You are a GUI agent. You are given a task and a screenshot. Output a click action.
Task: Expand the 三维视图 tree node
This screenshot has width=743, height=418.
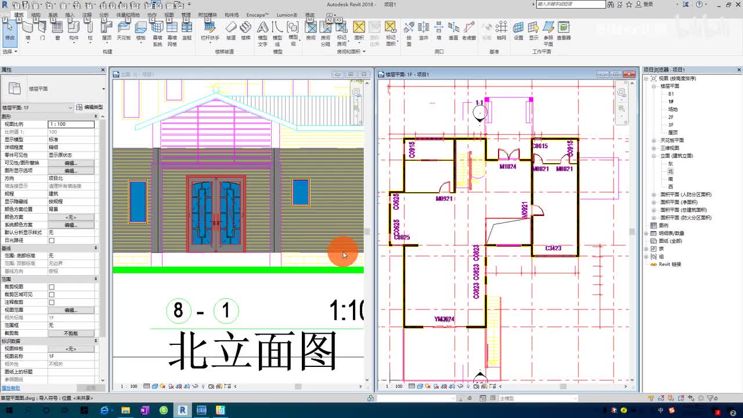(654, 148)
